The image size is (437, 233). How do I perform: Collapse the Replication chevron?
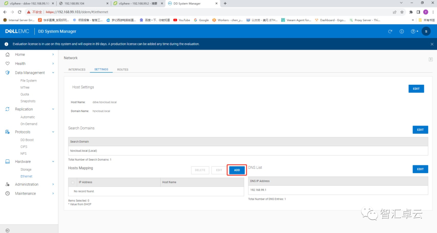click(53, 109)
